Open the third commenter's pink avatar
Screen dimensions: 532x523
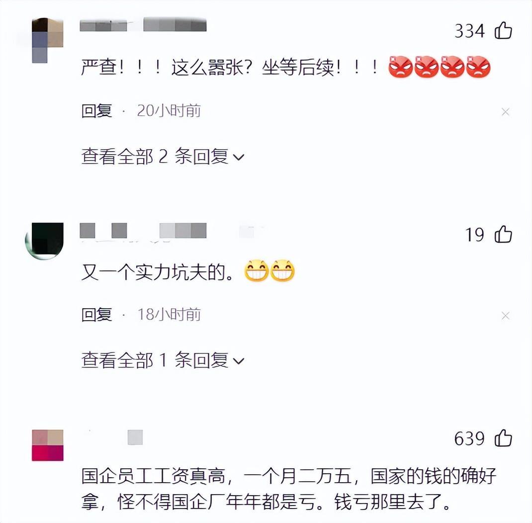coord(48,445)
